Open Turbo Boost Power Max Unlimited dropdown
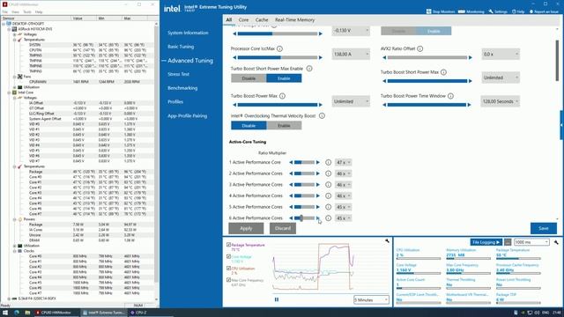This screenshot has height=317, width=564. coord(351,101)
